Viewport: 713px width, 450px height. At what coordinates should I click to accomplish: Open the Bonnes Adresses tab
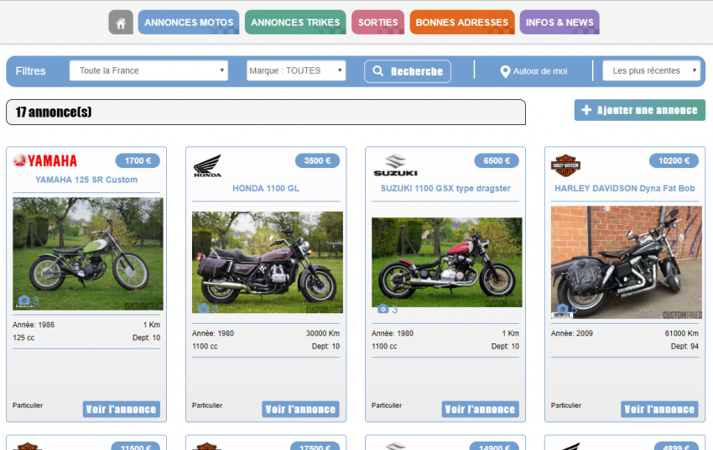(x=462, y=23)
